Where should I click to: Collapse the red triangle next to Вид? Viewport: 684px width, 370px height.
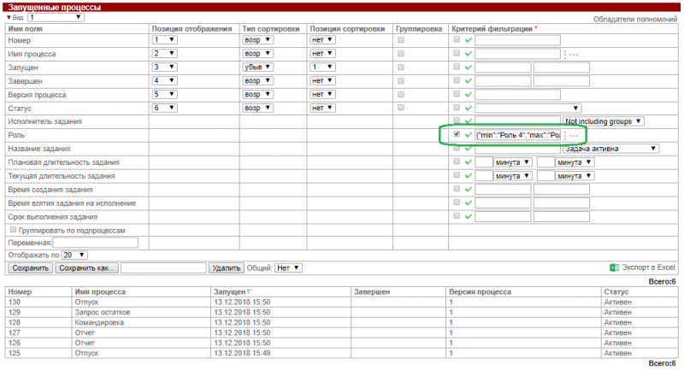[9, 17]
